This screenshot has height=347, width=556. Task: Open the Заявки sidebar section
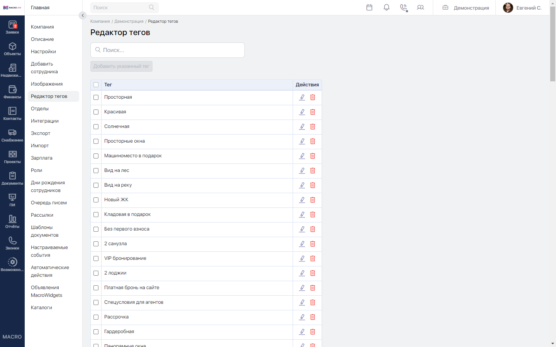(12, 27)
